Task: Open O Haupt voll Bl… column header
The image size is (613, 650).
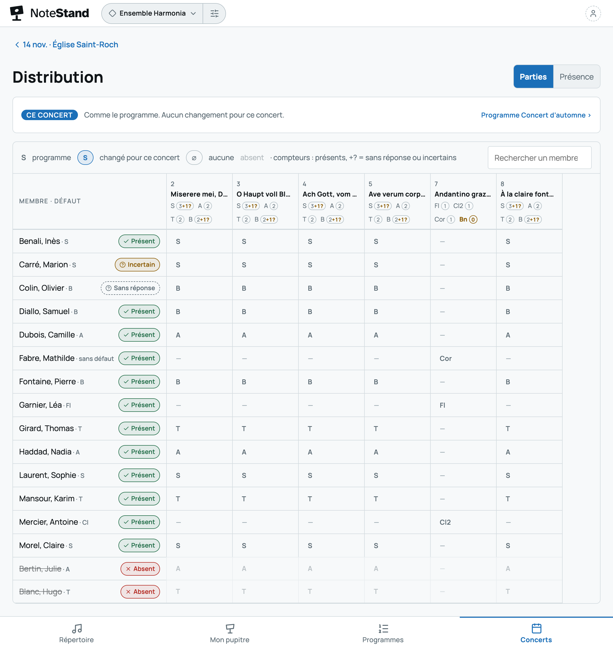Action: (x=265, y=201)
